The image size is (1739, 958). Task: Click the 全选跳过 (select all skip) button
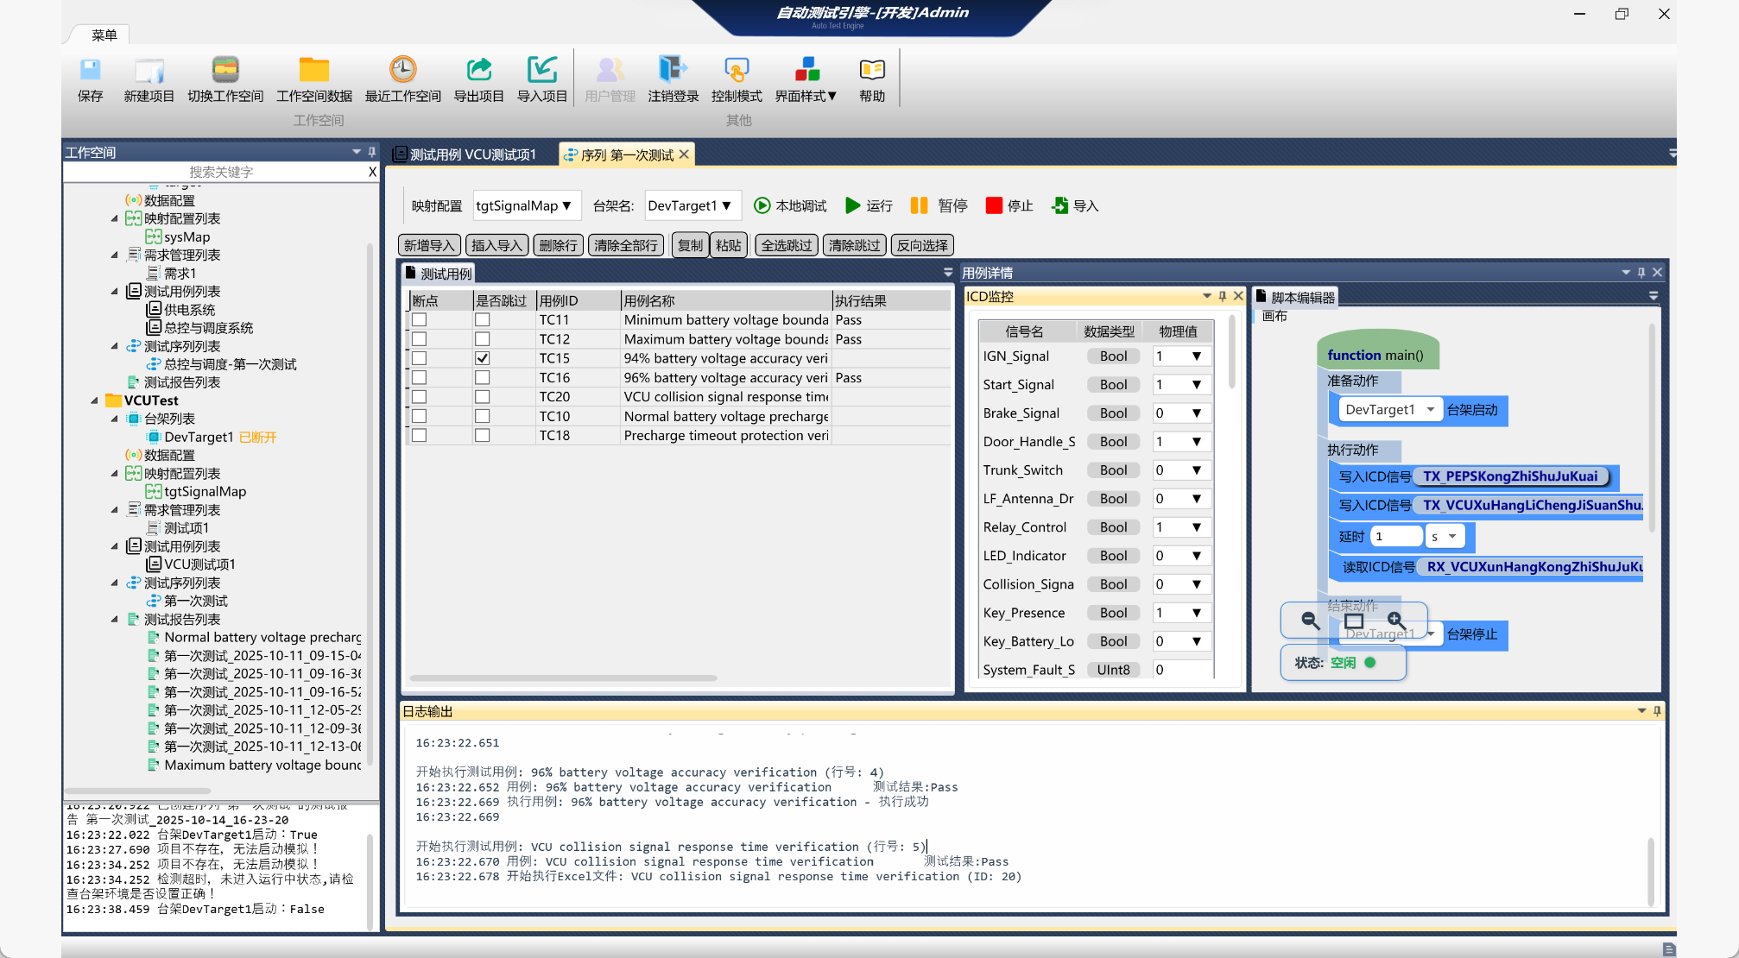click(x=786, y=245)
